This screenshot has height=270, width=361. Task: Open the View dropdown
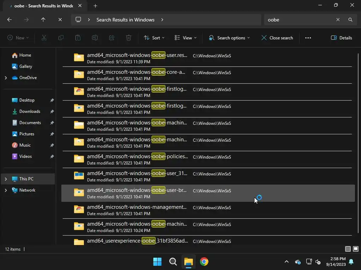[x=185, y=38]
